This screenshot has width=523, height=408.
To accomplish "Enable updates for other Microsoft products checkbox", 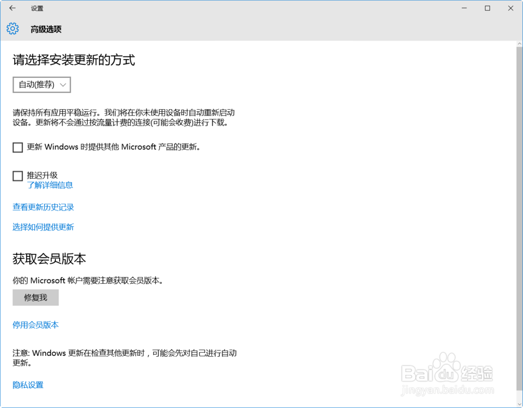I will click(x=18, y=147).
